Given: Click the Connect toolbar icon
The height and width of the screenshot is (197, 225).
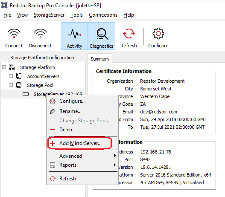Looking at the screenshot, I should point(14,34).
